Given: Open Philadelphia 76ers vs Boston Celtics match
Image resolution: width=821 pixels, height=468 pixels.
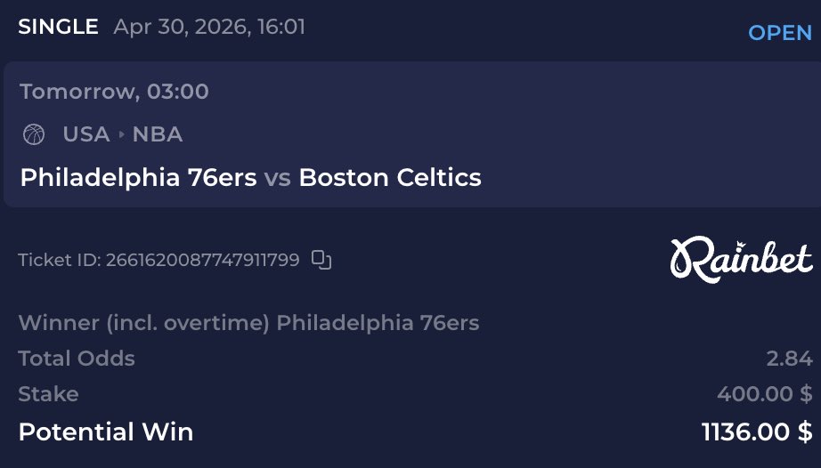Looking at the screenshot, I should point(251,177).
